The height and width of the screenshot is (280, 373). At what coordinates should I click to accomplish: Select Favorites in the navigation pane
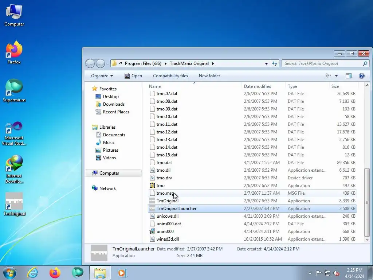coord(108,89)
